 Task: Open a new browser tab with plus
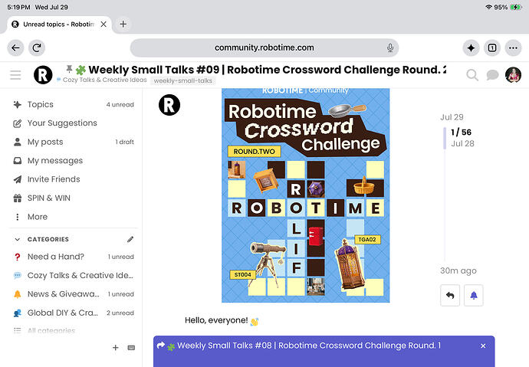[x=123, y=24]
